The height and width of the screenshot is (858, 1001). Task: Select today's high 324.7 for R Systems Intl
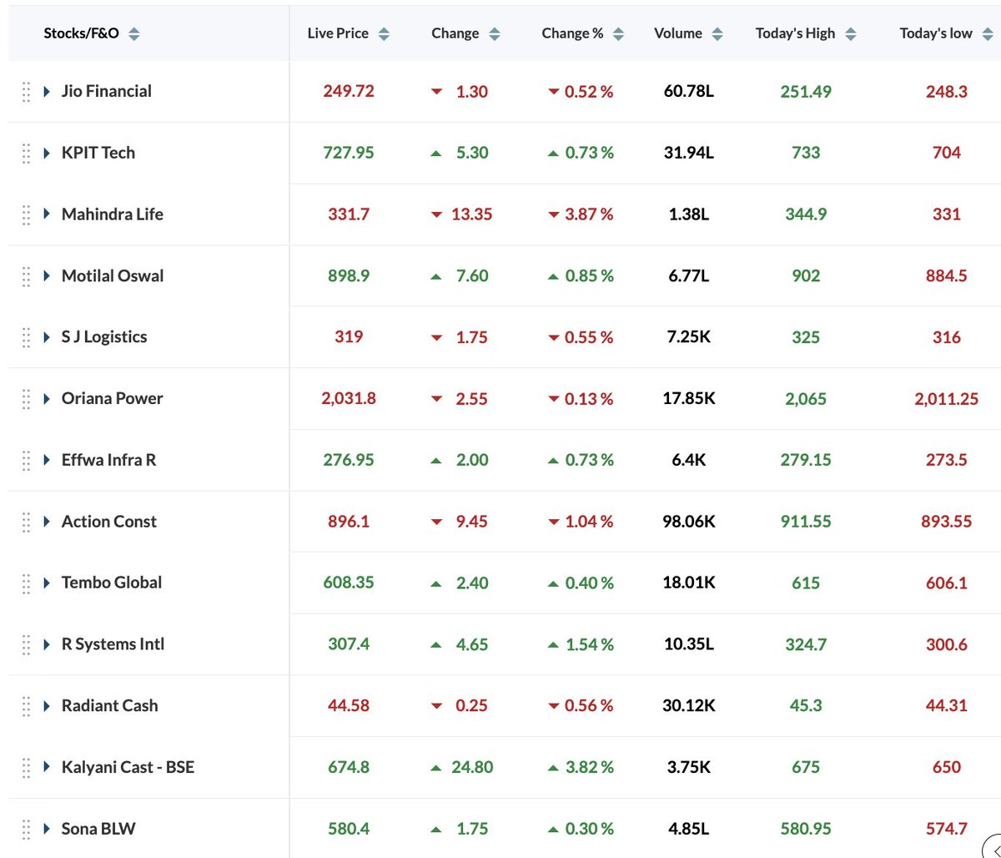(806, 644)
